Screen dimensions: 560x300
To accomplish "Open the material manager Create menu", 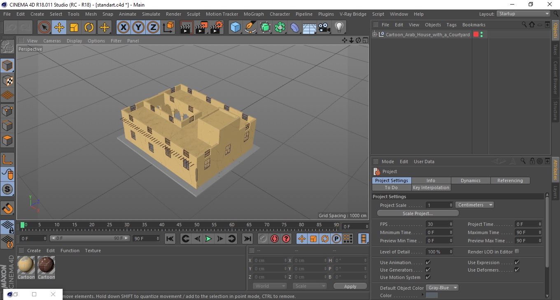I will 34,251.
